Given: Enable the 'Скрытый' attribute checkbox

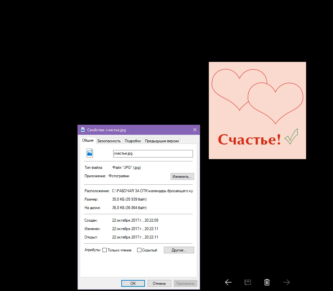Looking at the screenshot, I should click(139, 250).
